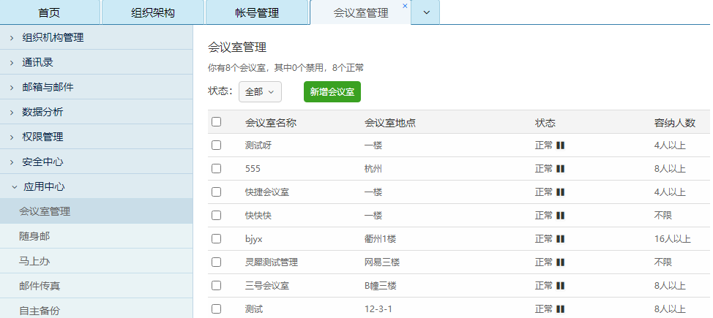
Task: Select checkbox next to bjyx
Action: click(x=216, y=239)
